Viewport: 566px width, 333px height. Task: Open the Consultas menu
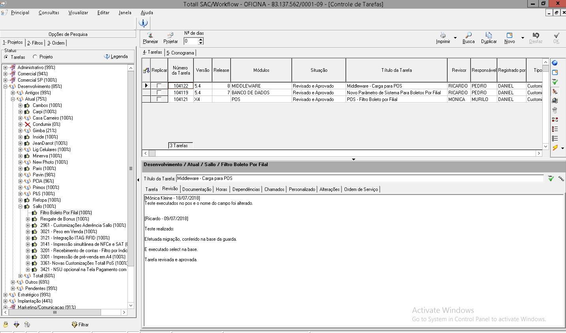[x=49, y=13]
